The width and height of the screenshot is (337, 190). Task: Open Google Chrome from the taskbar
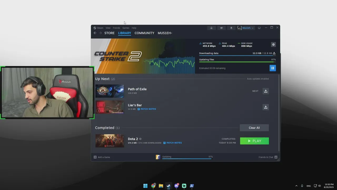coord(153,186)
